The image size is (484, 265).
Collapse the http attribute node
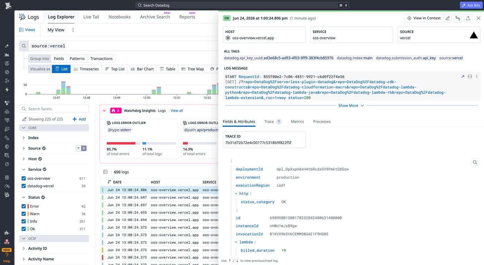[236, 194]
